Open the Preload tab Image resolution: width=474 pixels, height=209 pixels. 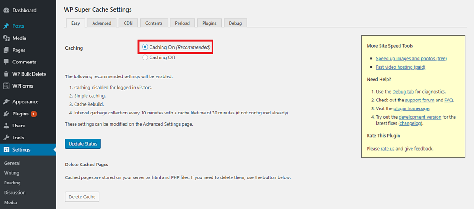click(182, 23)
